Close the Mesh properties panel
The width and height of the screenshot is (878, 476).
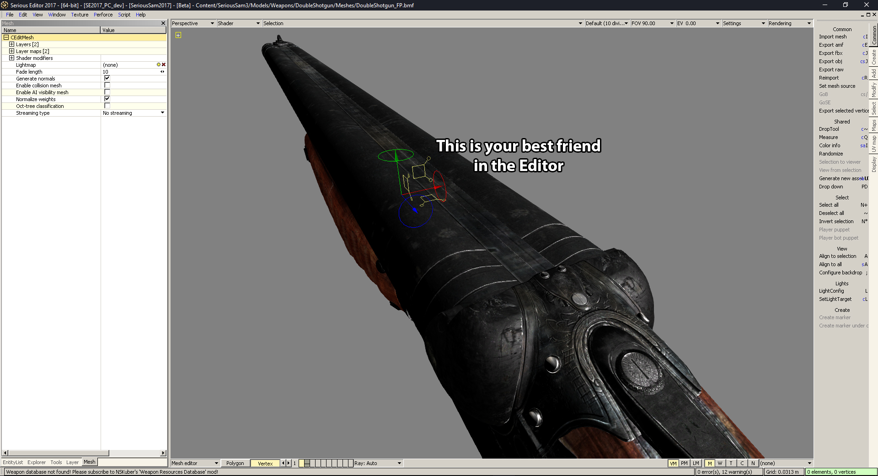coord(163,23)
